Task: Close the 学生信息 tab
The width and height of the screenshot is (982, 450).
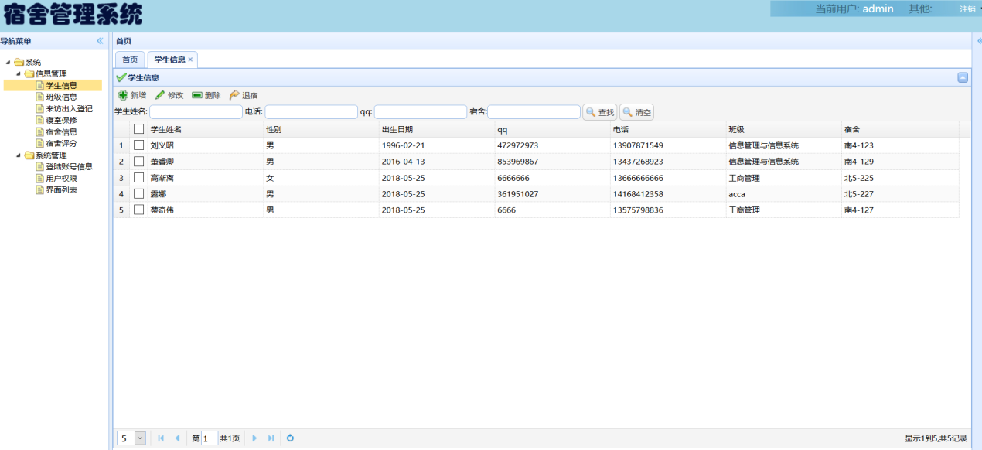Action: [191, 60]
